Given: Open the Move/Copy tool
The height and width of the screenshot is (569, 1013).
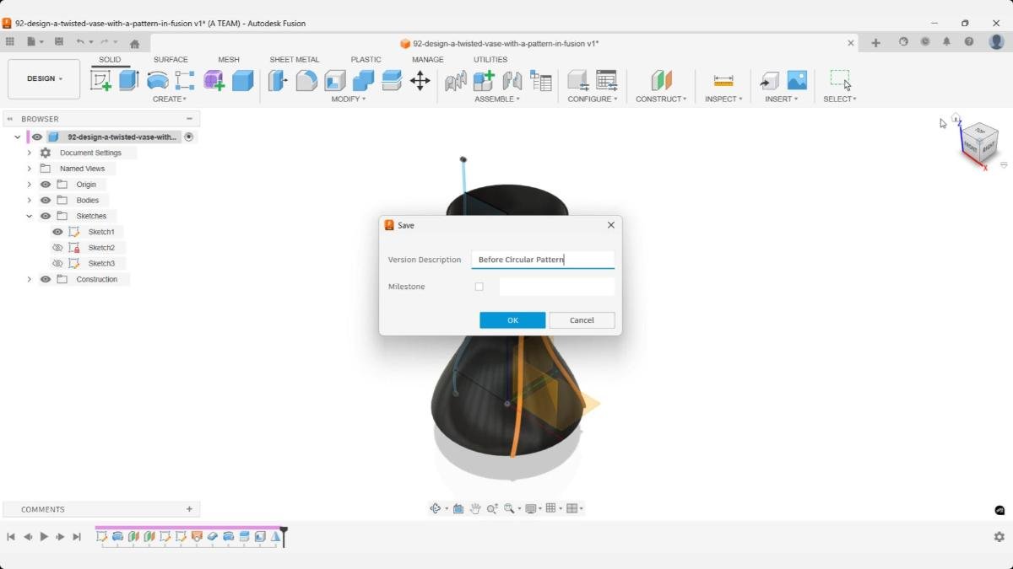Looking at the screenshot, I should pyautogui.click(x=420, y=80).
